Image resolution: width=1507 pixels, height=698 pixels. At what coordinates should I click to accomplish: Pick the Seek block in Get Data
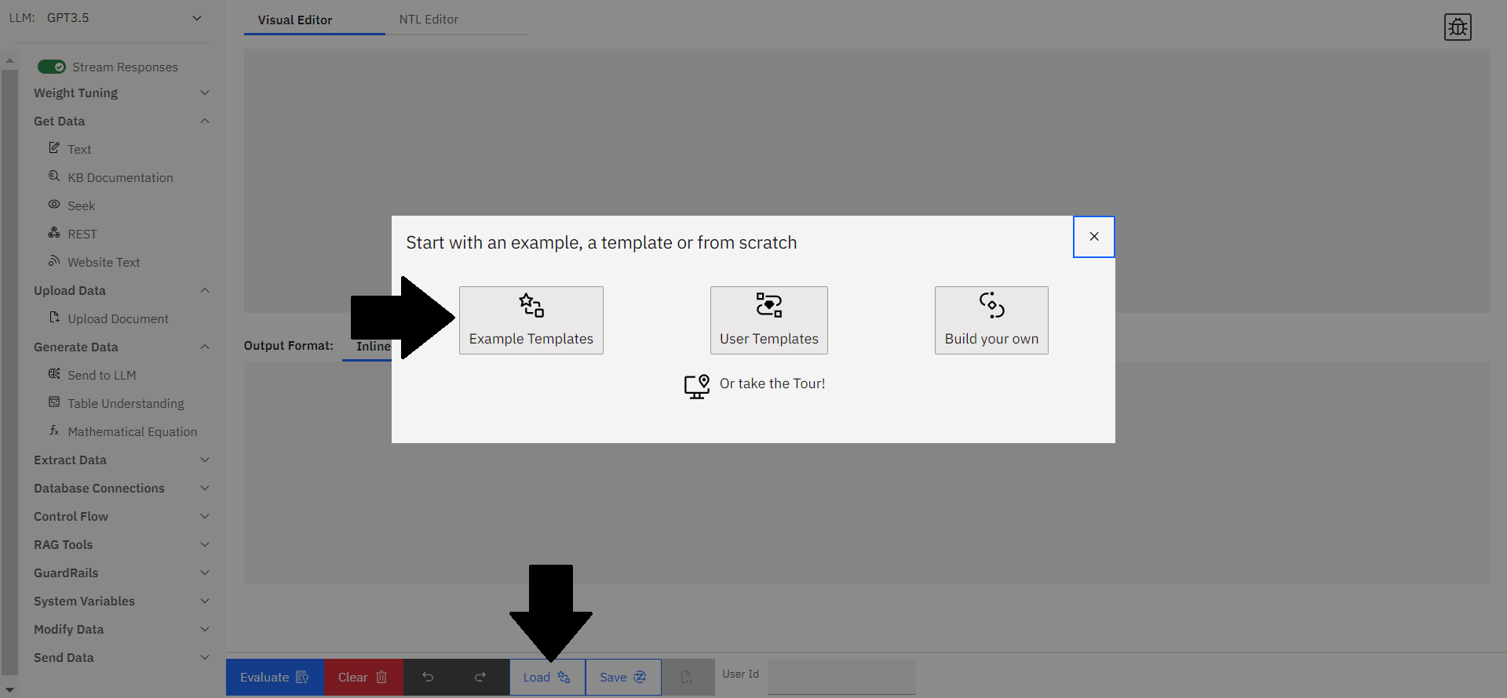[81, 206]
